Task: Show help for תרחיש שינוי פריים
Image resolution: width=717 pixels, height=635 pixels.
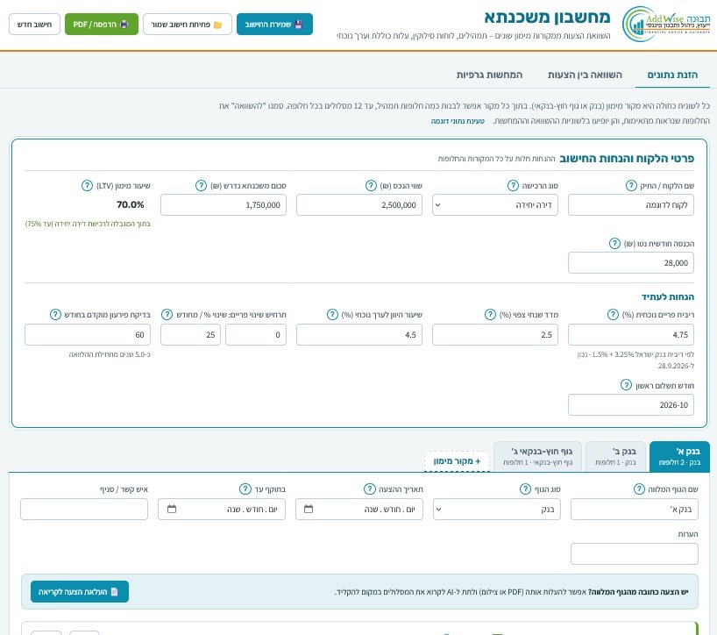Action: [167, 314]
